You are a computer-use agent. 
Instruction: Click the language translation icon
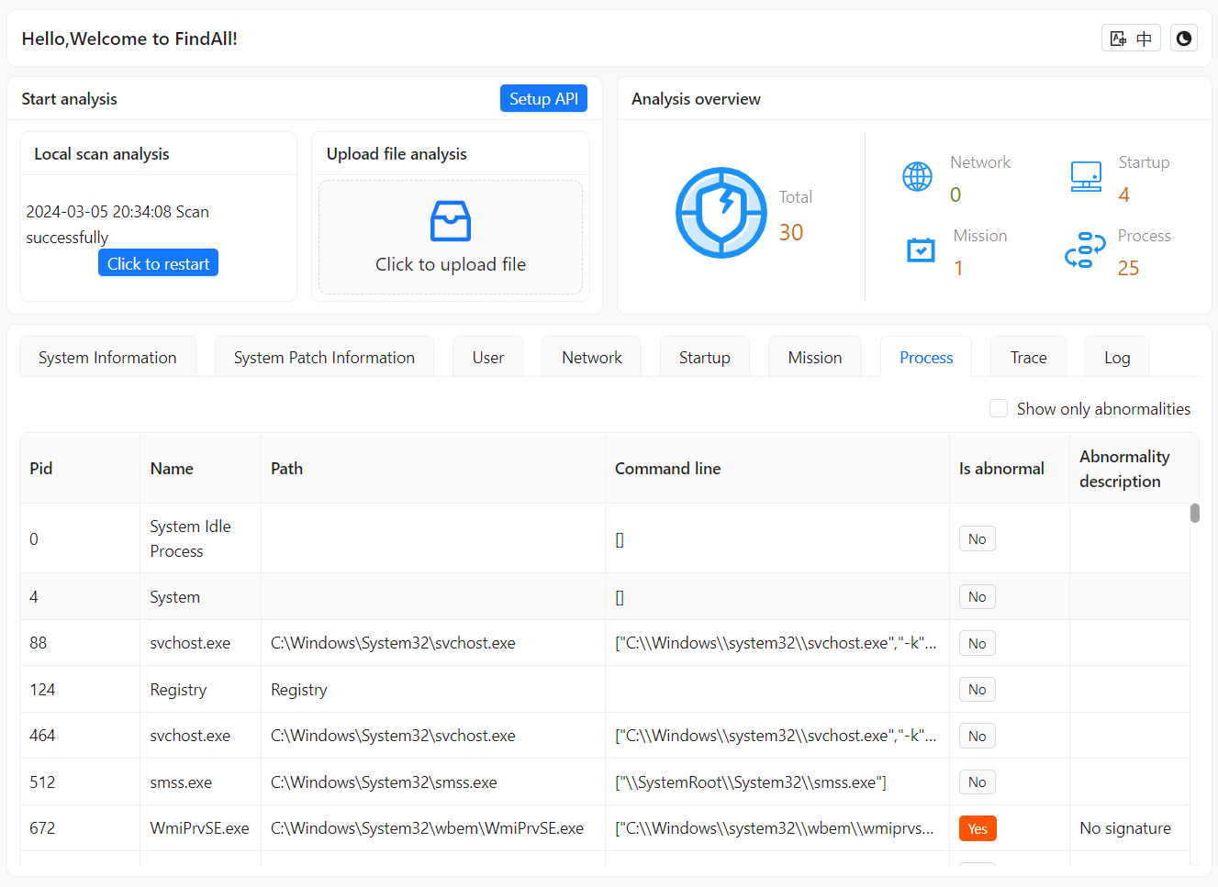tap(1131, 39)
